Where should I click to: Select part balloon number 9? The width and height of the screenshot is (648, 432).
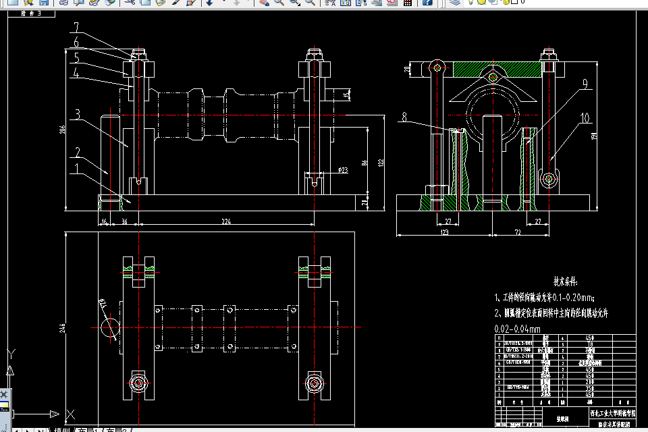click(585, 84)
